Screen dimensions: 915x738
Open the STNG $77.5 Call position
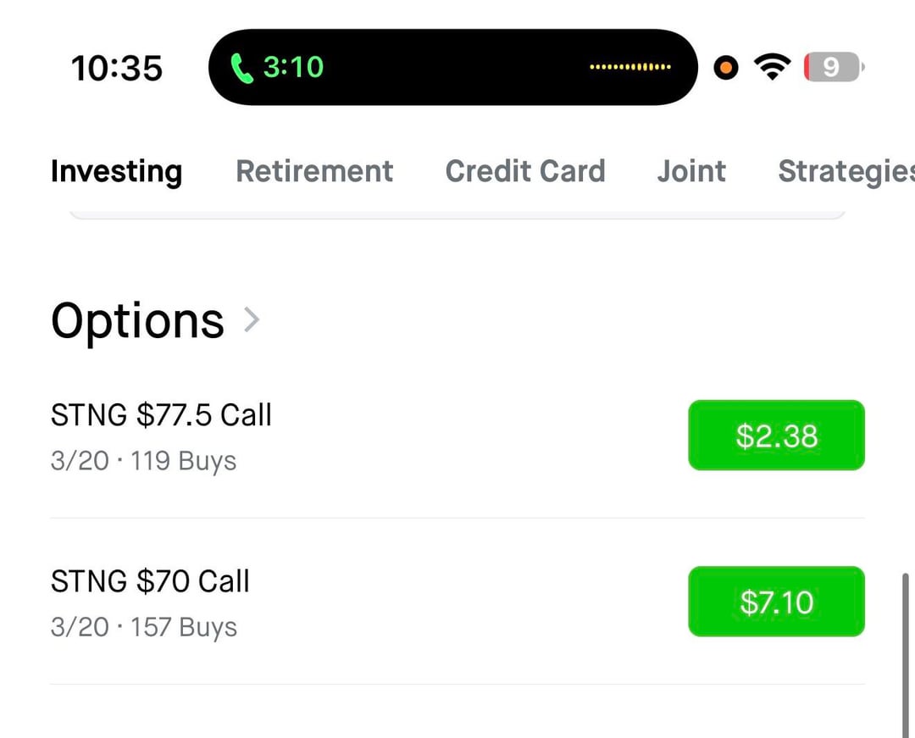[161, 415]
